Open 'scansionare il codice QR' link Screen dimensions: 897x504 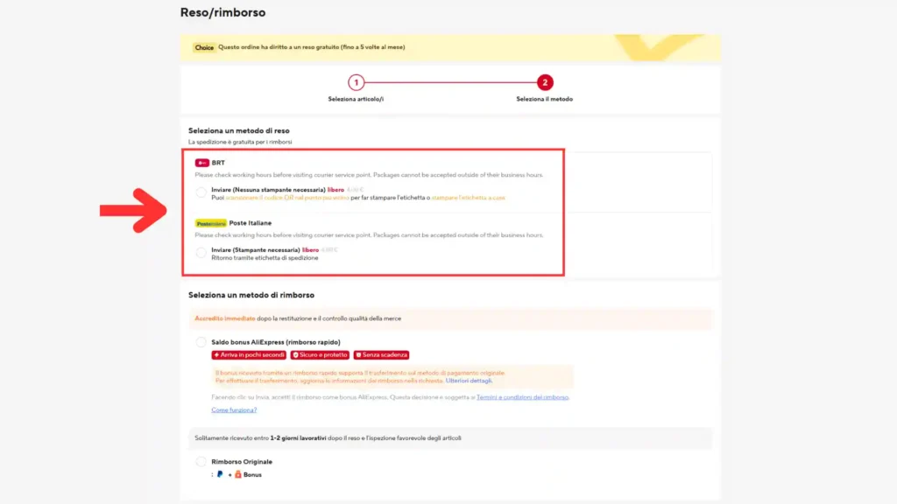pos(287,198)
